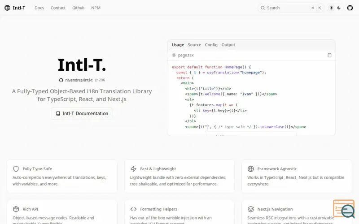Viewport: 359px width, 224px height.
Task: Click the Intl-T brand name in header
Action: (x=19, y=8)
